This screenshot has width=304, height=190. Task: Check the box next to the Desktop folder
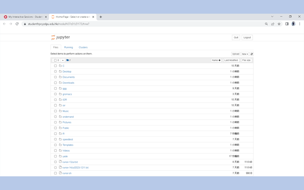pyautogui.click(x=55, y=71)
